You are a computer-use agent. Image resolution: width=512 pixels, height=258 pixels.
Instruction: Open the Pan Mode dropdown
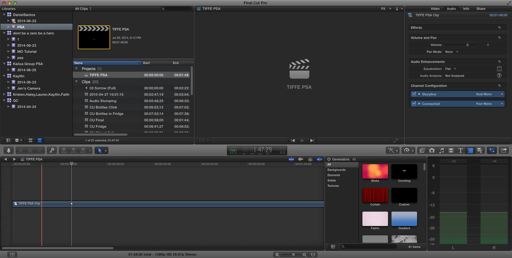coord(451,52)
